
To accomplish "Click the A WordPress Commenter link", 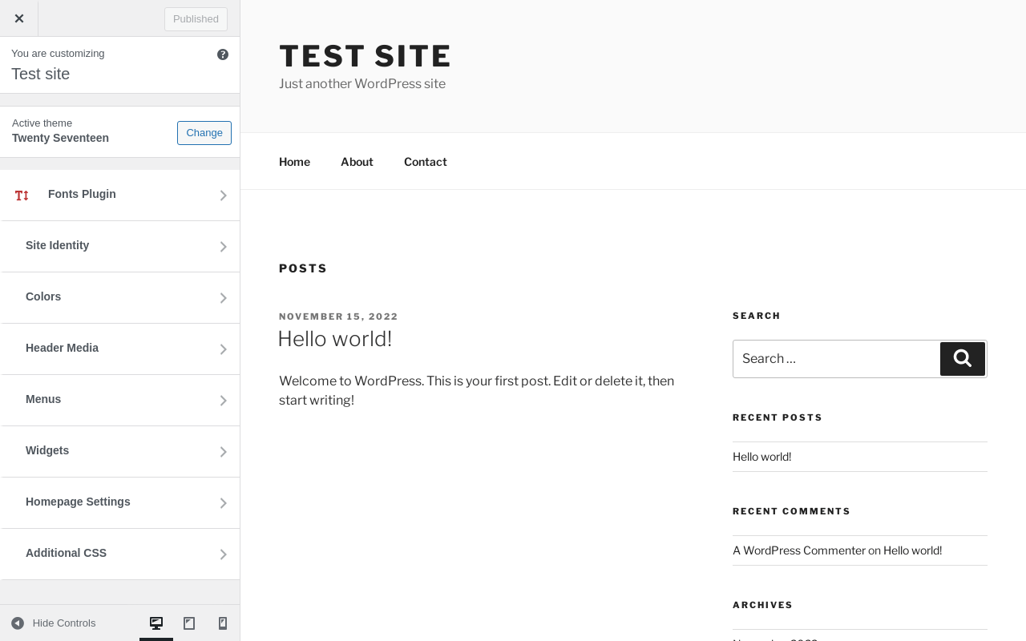I will pyautogui.click(x=798, y=550).
